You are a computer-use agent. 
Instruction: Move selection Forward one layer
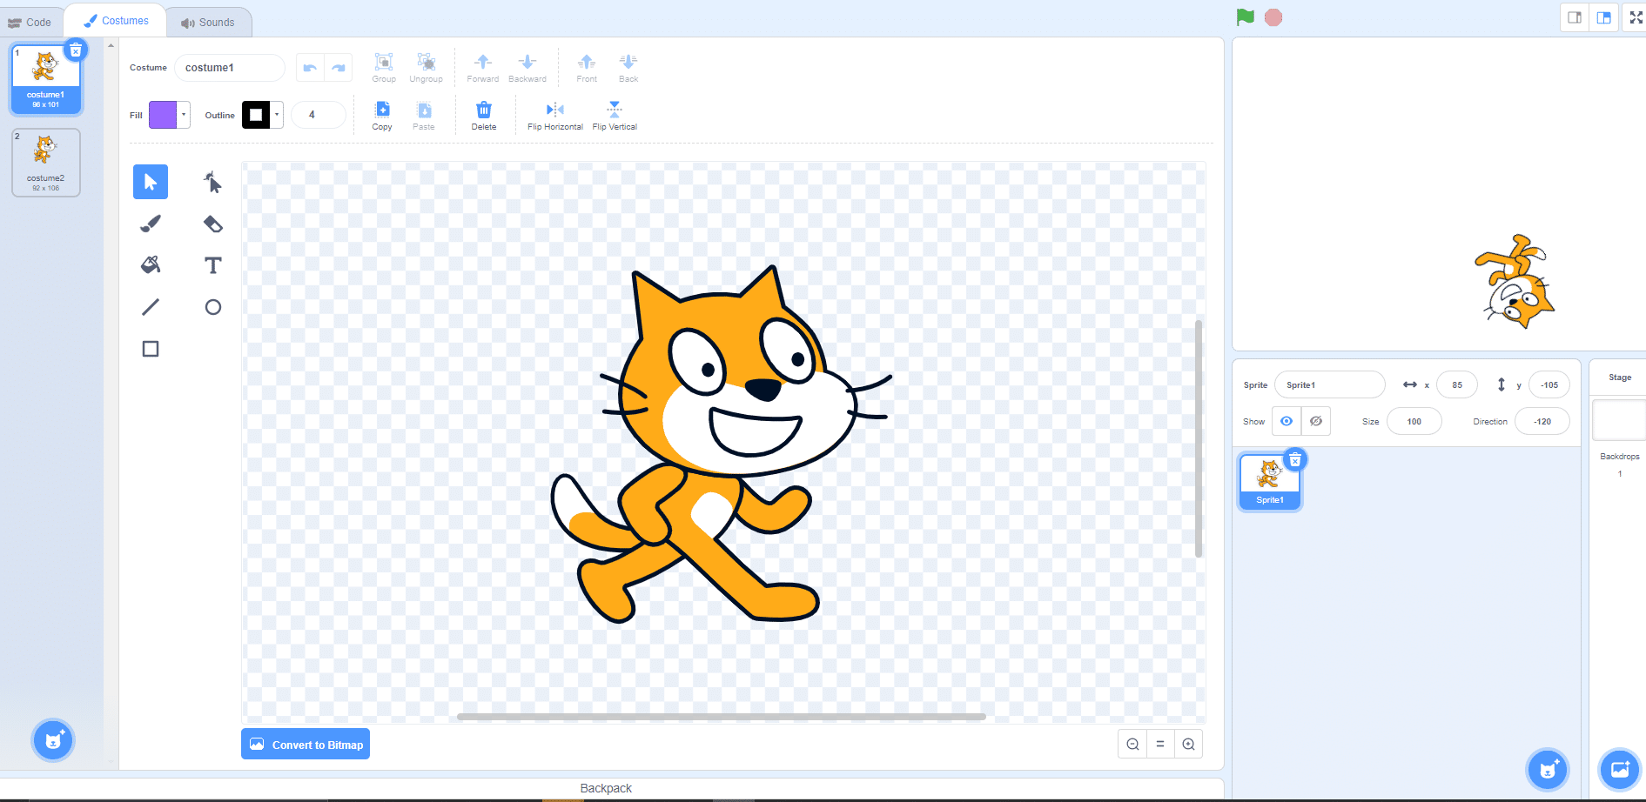(483, 67)
